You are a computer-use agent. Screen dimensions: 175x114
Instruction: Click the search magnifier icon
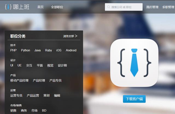[109, 7]
